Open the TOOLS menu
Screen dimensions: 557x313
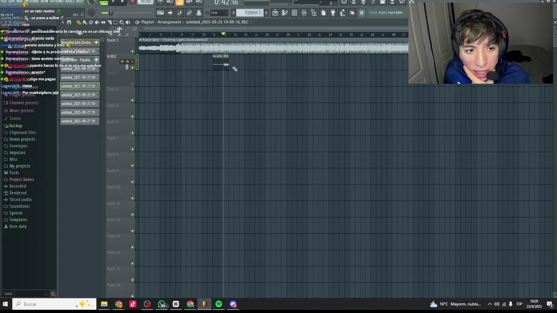[x=69, y=2]
